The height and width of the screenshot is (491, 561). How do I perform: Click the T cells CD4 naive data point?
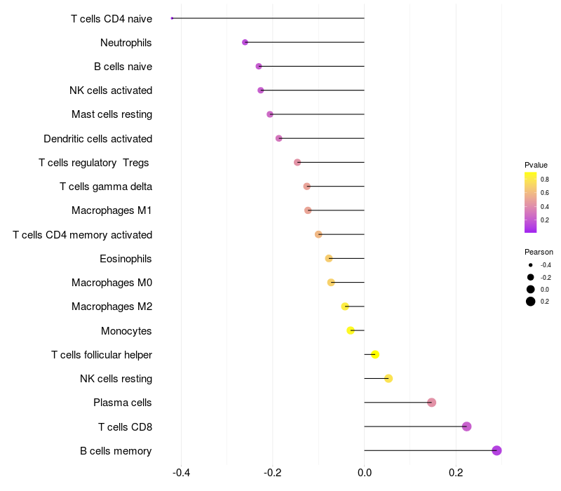click(172, 18)
